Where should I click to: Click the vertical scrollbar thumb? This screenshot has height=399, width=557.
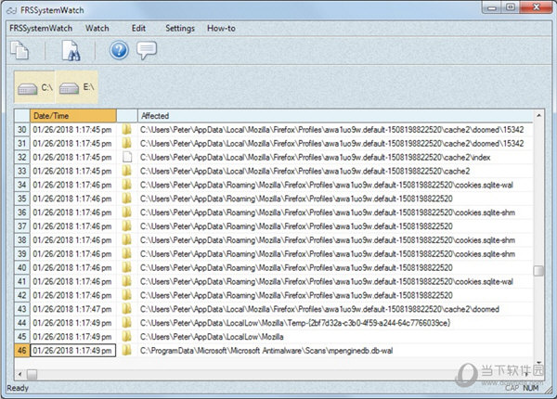538,271
